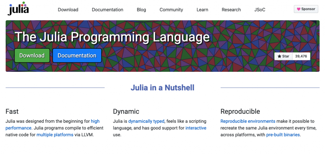Open the Research nav item
The image size is (325, 154).
coord(231,10)
